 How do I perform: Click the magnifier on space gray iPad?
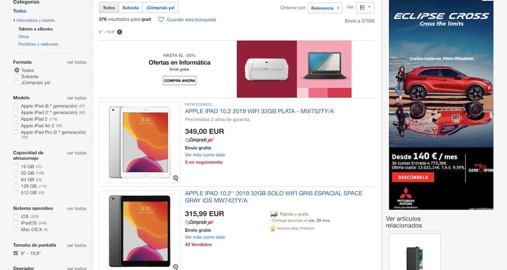(x=175, y=267)
